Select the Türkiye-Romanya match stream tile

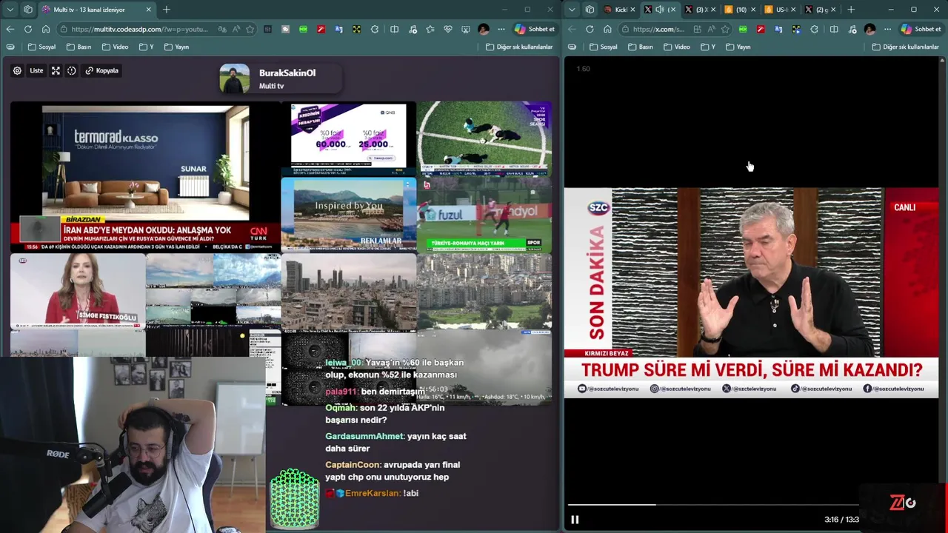tap(484, 214)
